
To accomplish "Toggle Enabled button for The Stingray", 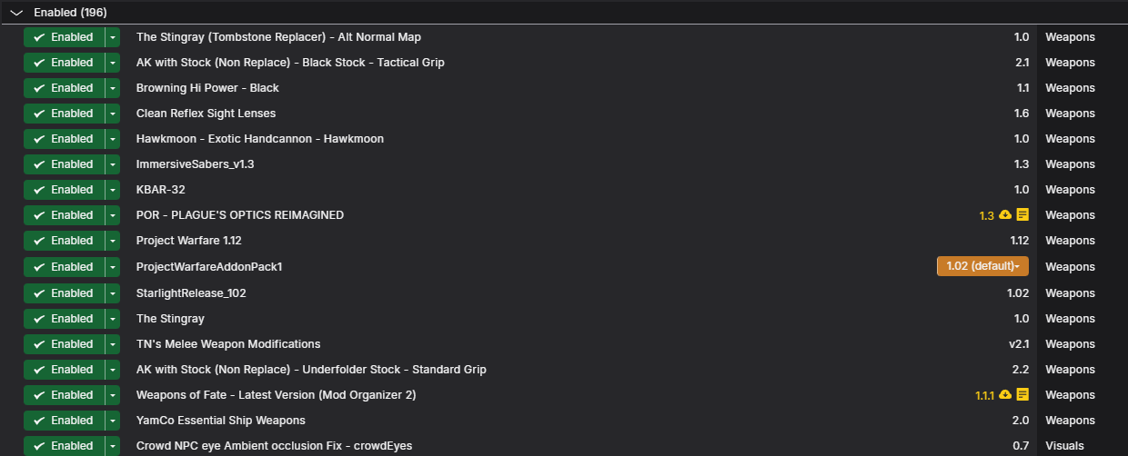I will (x=64, y=319).
